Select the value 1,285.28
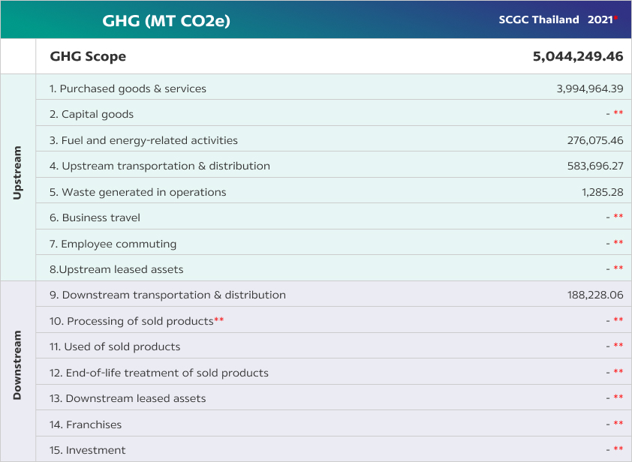The image size is (632, 462). pyautogui.click(x=602, y=192)
